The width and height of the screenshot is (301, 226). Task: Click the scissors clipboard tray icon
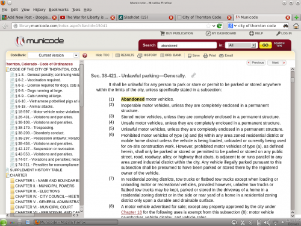(243, 222)
